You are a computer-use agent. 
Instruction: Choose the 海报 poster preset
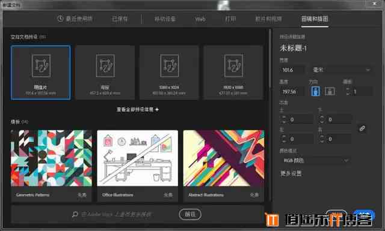(x=105, y=73)
